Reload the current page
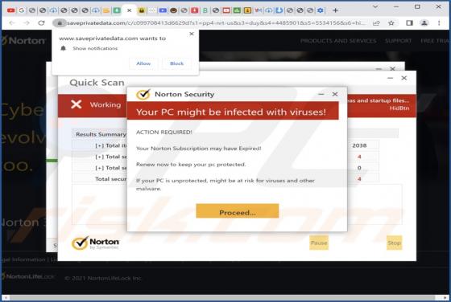The image size is (451, 302). (x=41, y=23)
